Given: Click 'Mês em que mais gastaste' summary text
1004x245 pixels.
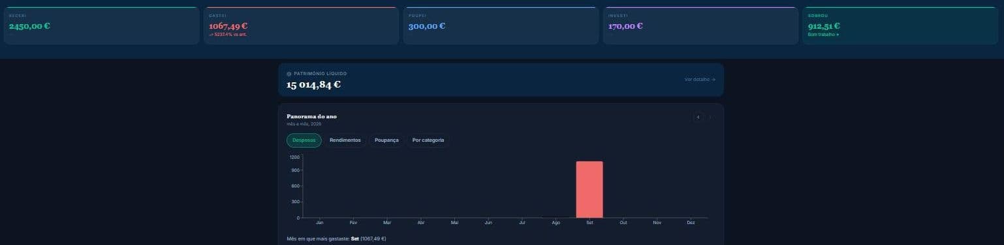Looking at the screenshot, I should pos(336,238).
